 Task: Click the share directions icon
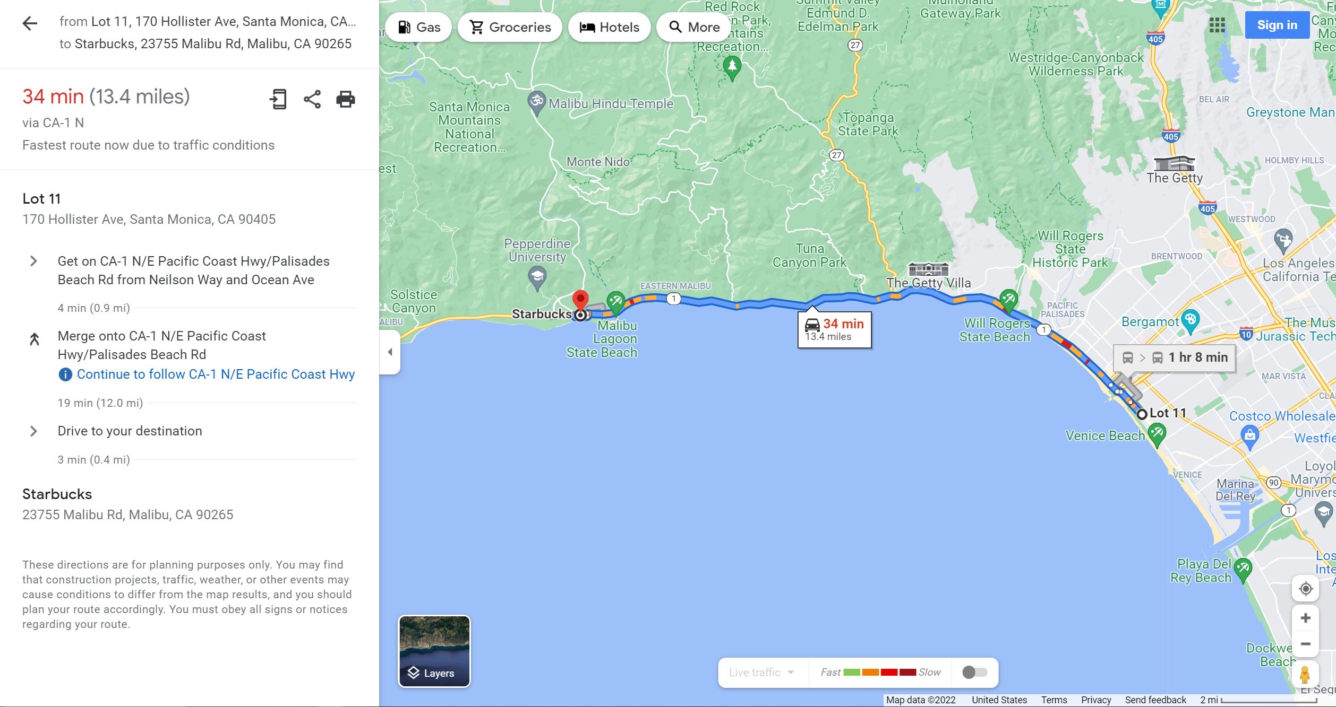[312, 99]
